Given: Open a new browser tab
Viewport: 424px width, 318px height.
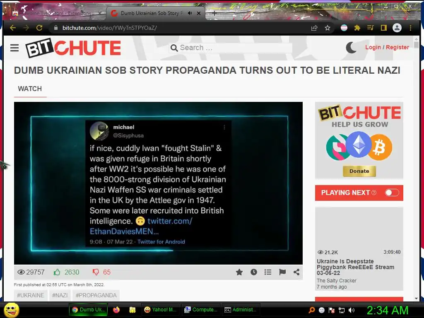Looking at the screenshot, I should [x=214, y=13].
